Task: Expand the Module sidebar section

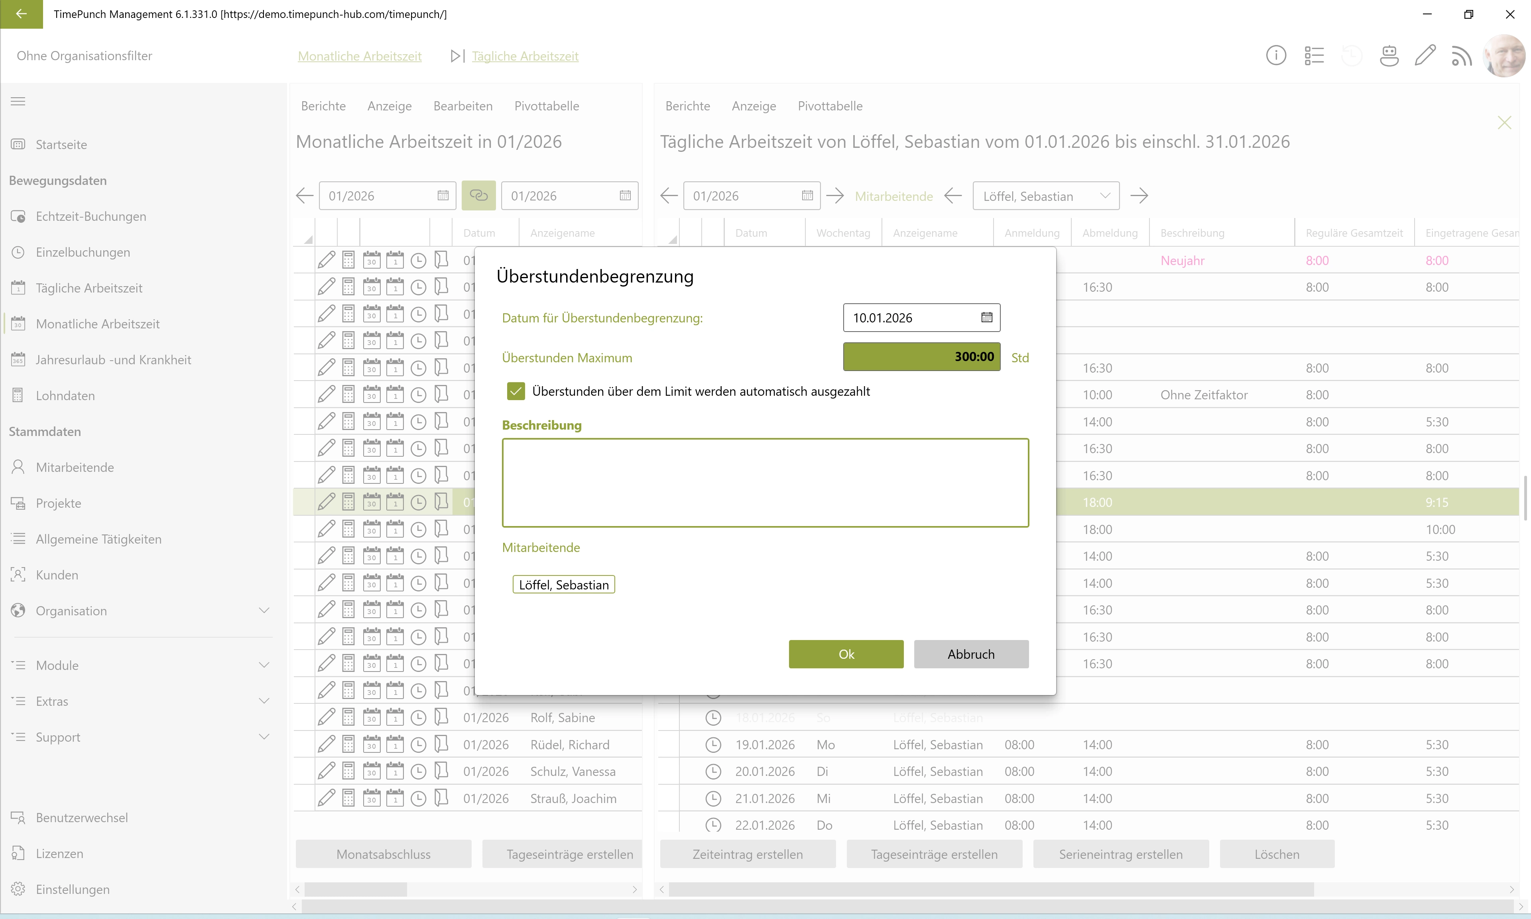Action: pyautogui.click(x=264, y=665)
